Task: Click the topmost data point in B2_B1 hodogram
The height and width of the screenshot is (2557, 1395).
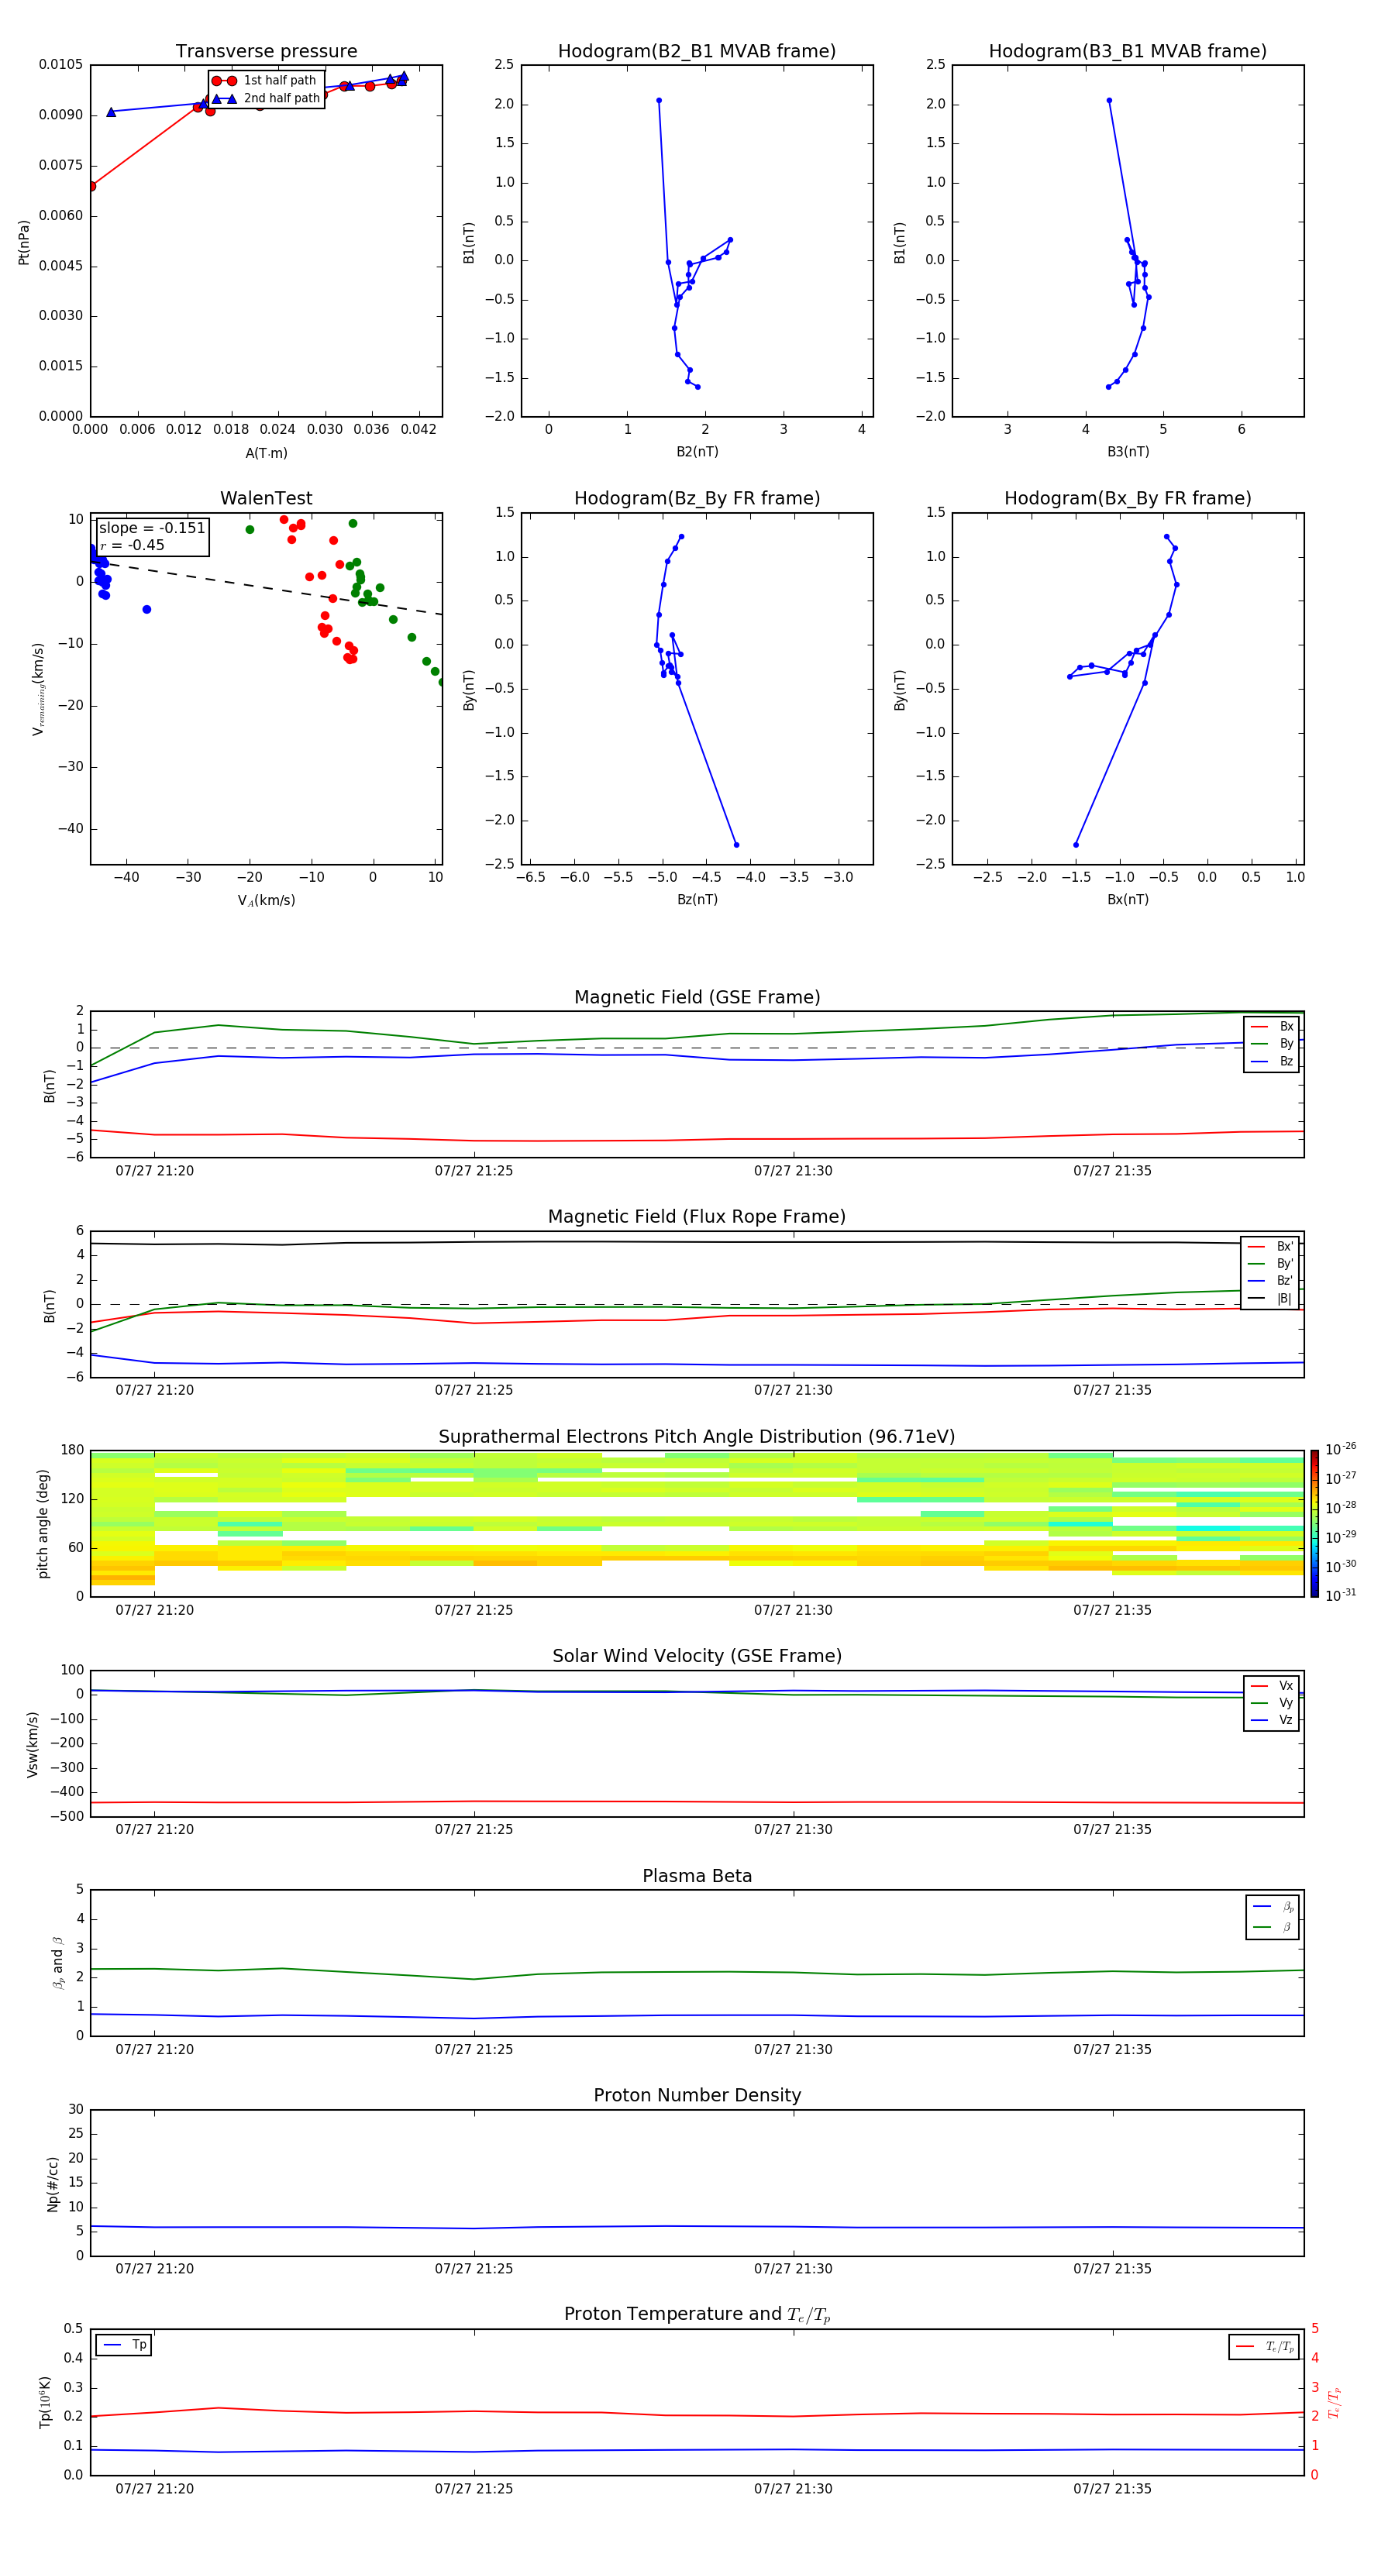Action: pyautogui.click(x=658, y=100)
